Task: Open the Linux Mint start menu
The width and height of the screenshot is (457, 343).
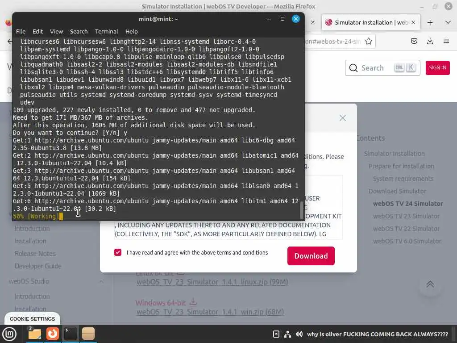Action: click(x=9, y=334)
